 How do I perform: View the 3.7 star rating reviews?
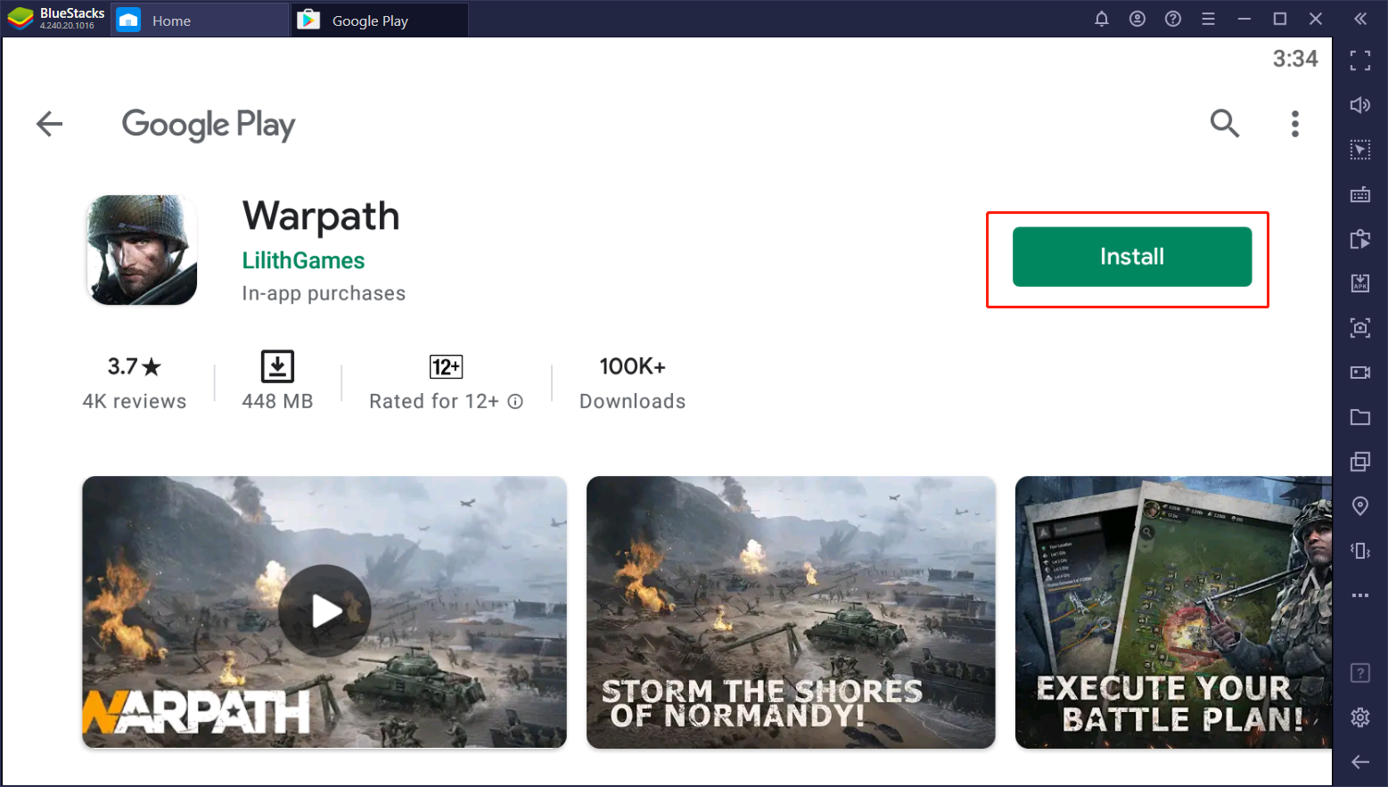click(x=135, y=383)
